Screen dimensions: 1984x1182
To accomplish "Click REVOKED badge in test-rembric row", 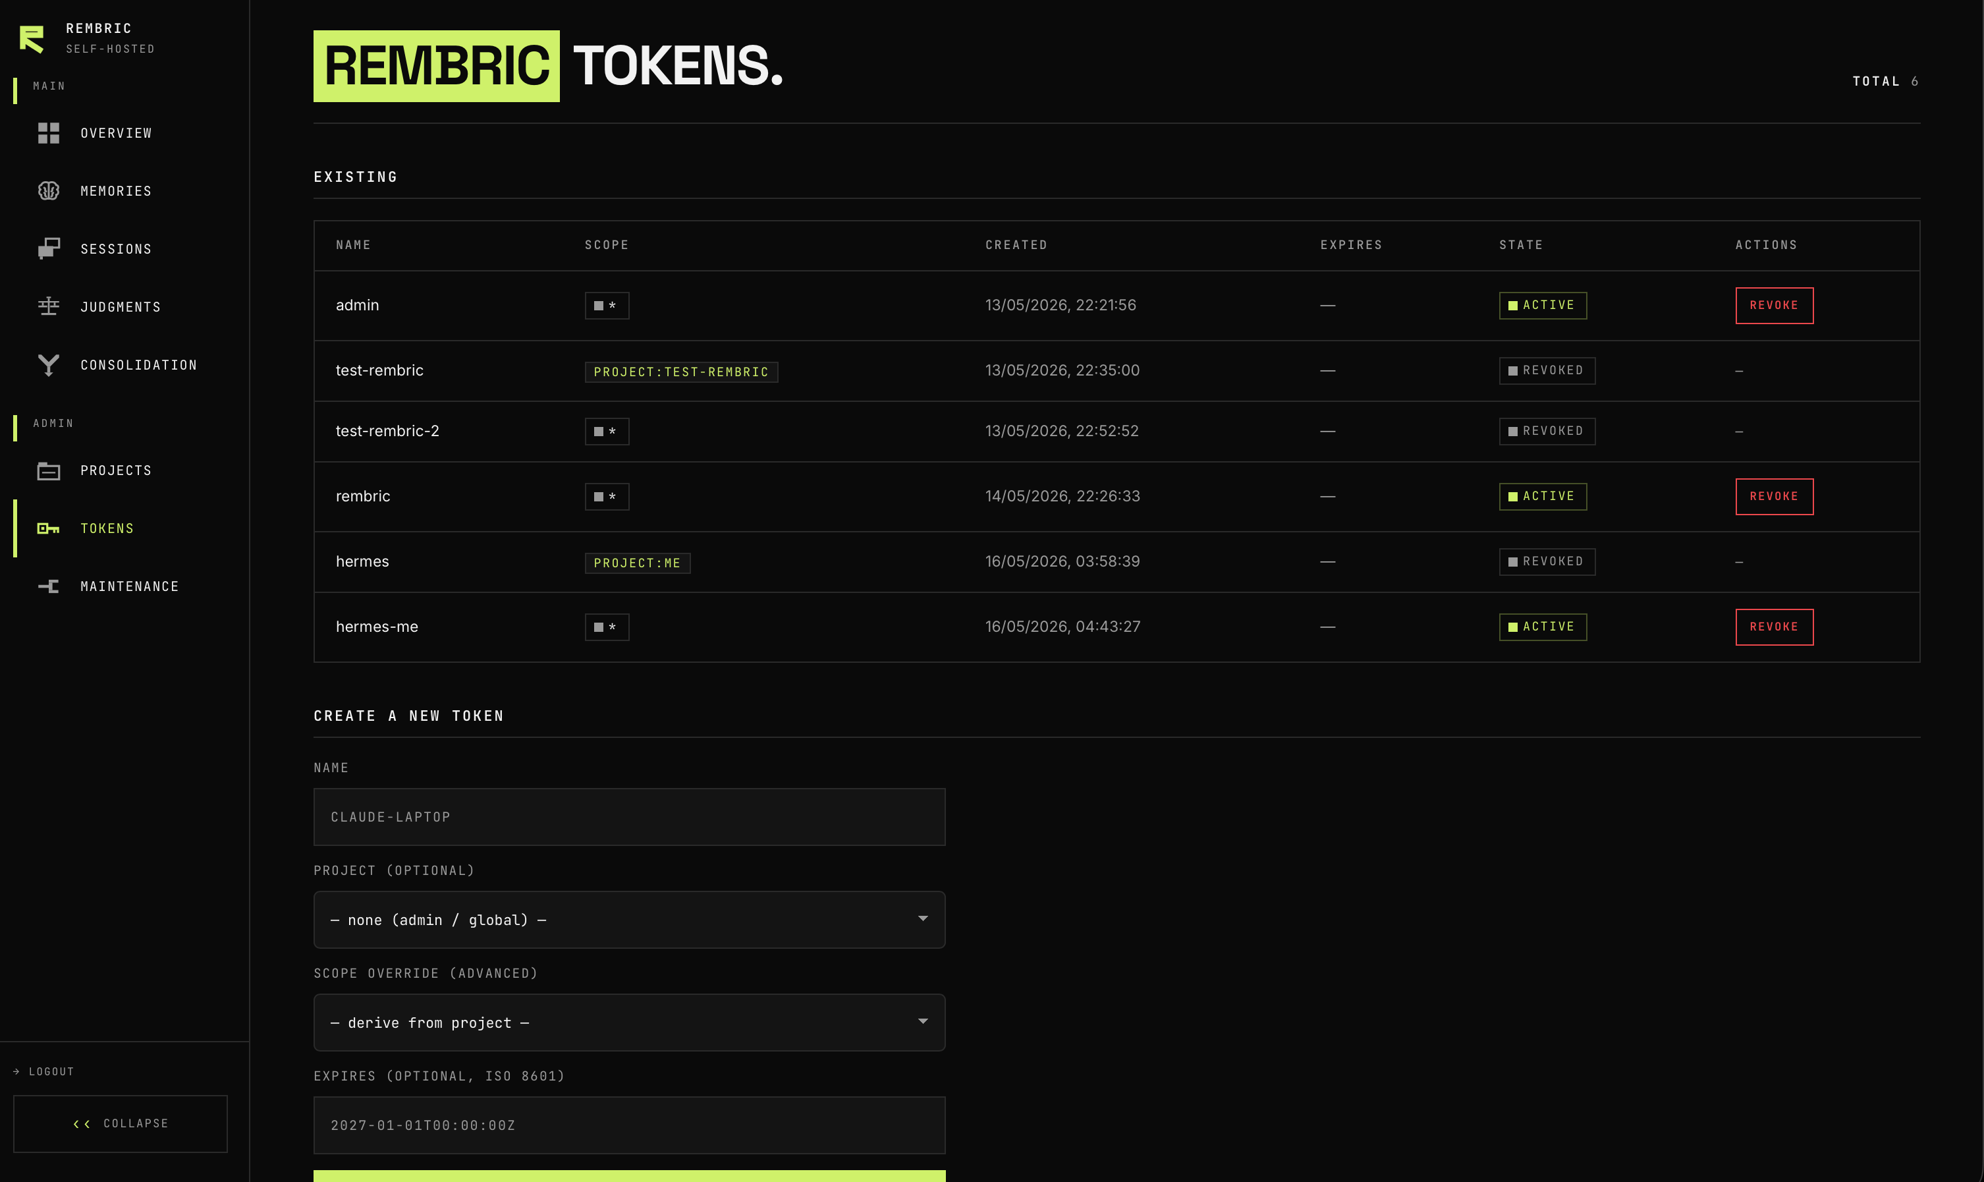I will pos(1547,370).
